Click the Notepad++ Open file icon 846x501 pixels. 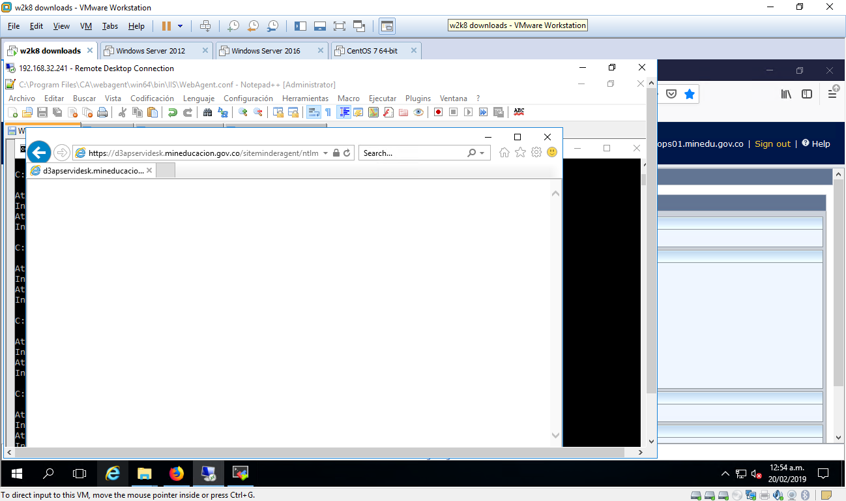(27, 112)
